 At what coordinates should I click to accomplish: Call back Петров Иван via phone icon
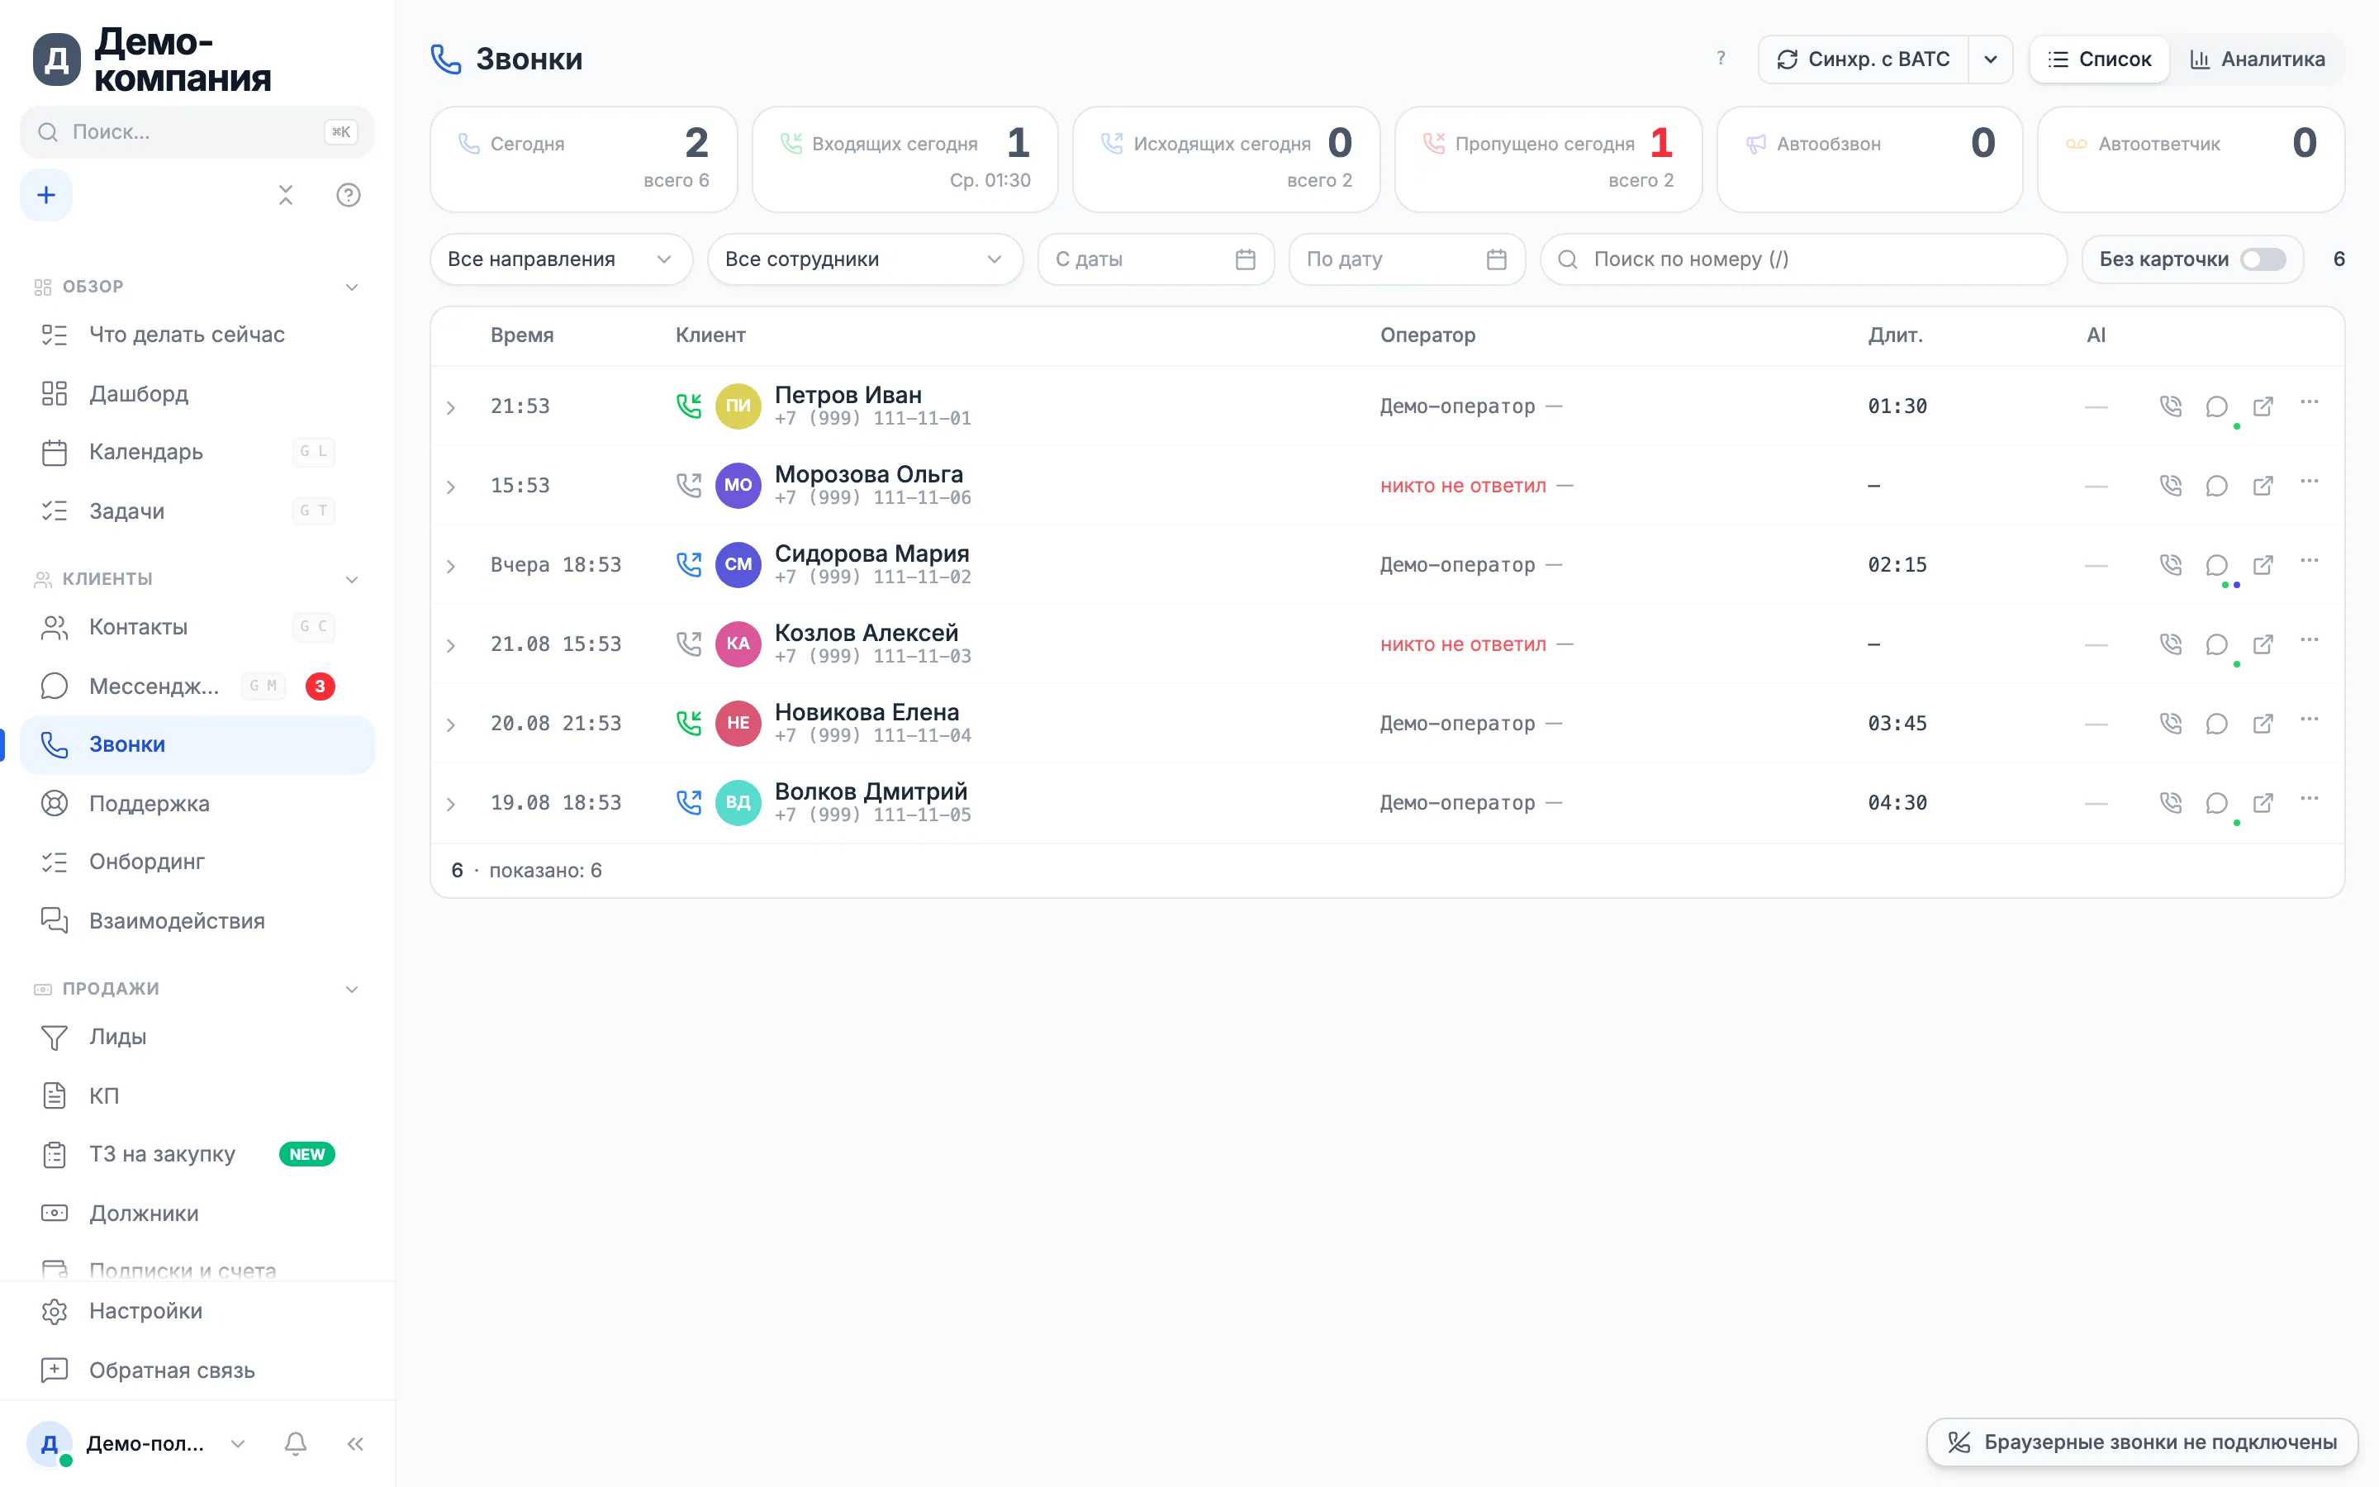pos(2170,406)
